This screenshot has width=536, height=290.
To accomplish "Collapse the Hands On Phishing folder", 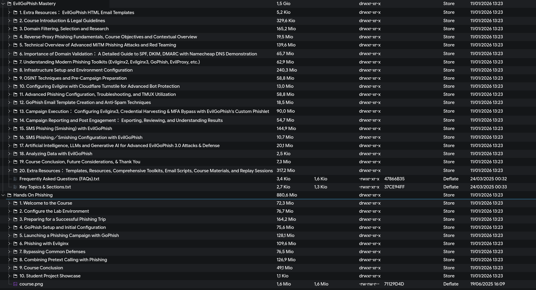I will pos(3,195).
